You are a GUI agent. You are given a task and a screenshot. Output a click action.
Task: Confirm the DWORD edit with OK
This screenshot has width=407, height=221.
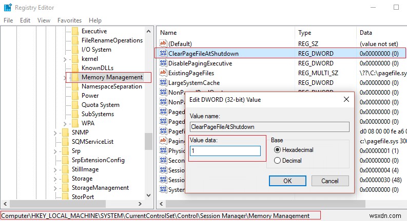pos(287,181)
